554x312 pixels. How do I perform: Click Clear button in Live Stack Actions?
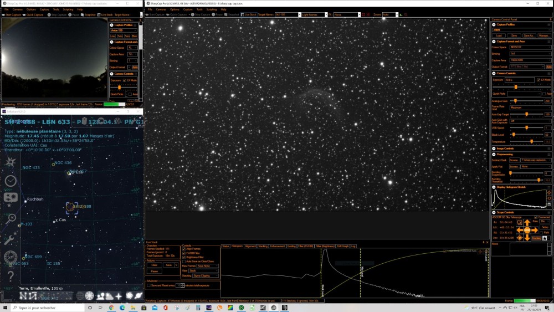tap(155, 265)
